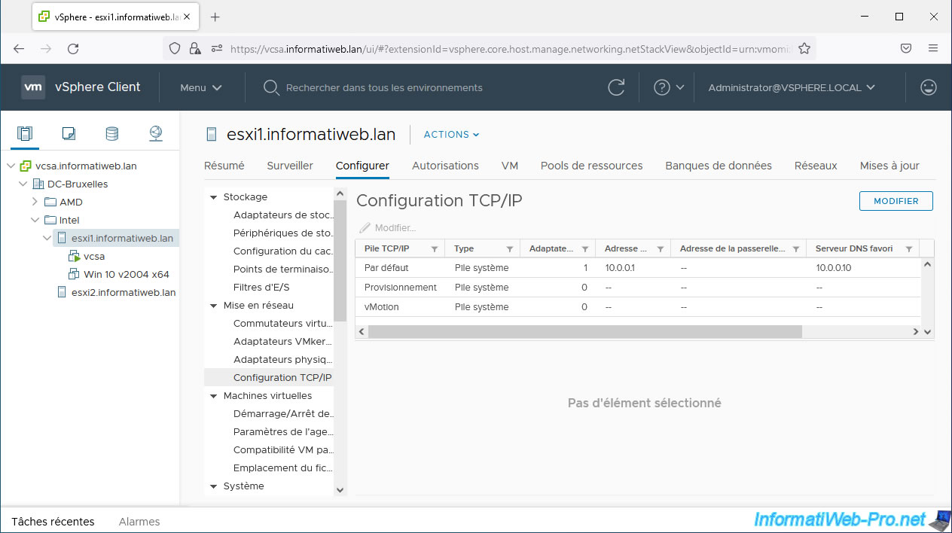952x533 pixels.
Task: Click the MODIFIER button
Action: point(896,201)
